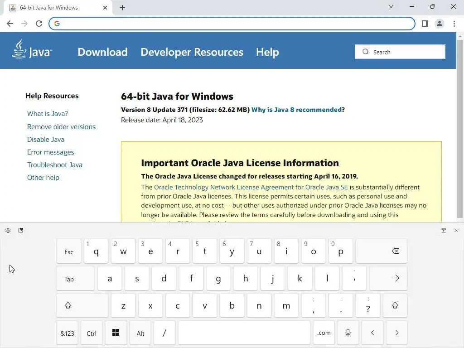464x348 pixels.
Task: Open the Other help link
Action: coord(43,178)
